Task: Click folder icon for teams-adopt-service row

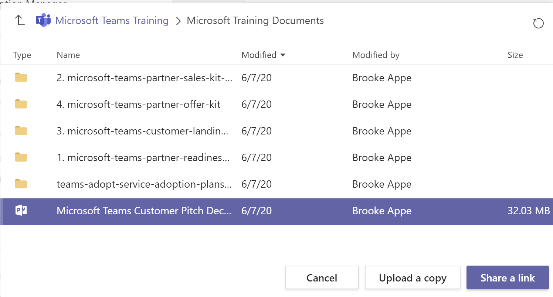Action: tap(21, 184)
